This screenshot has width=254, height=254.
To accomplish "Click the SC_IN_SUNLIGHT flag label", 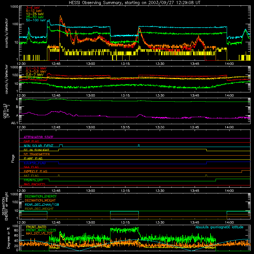I will click(37, 150).
